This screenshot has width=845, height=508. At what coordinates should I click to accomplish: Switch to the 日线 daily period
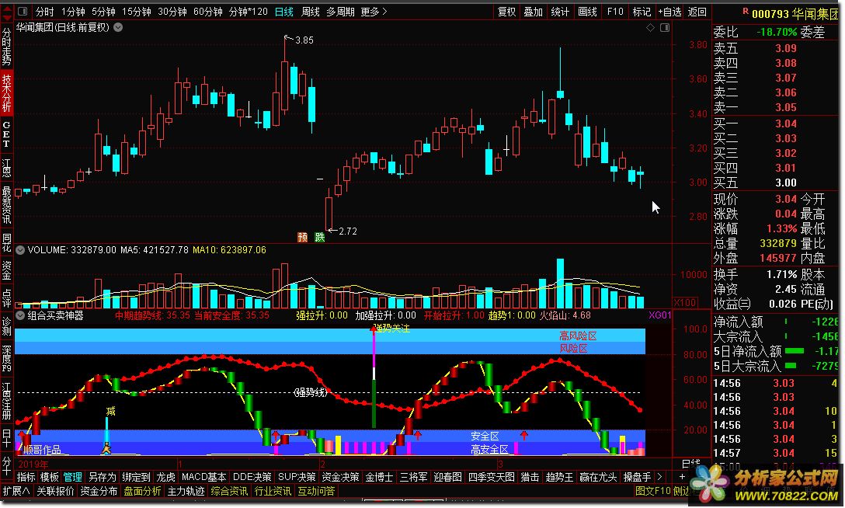tap(284, 12)
